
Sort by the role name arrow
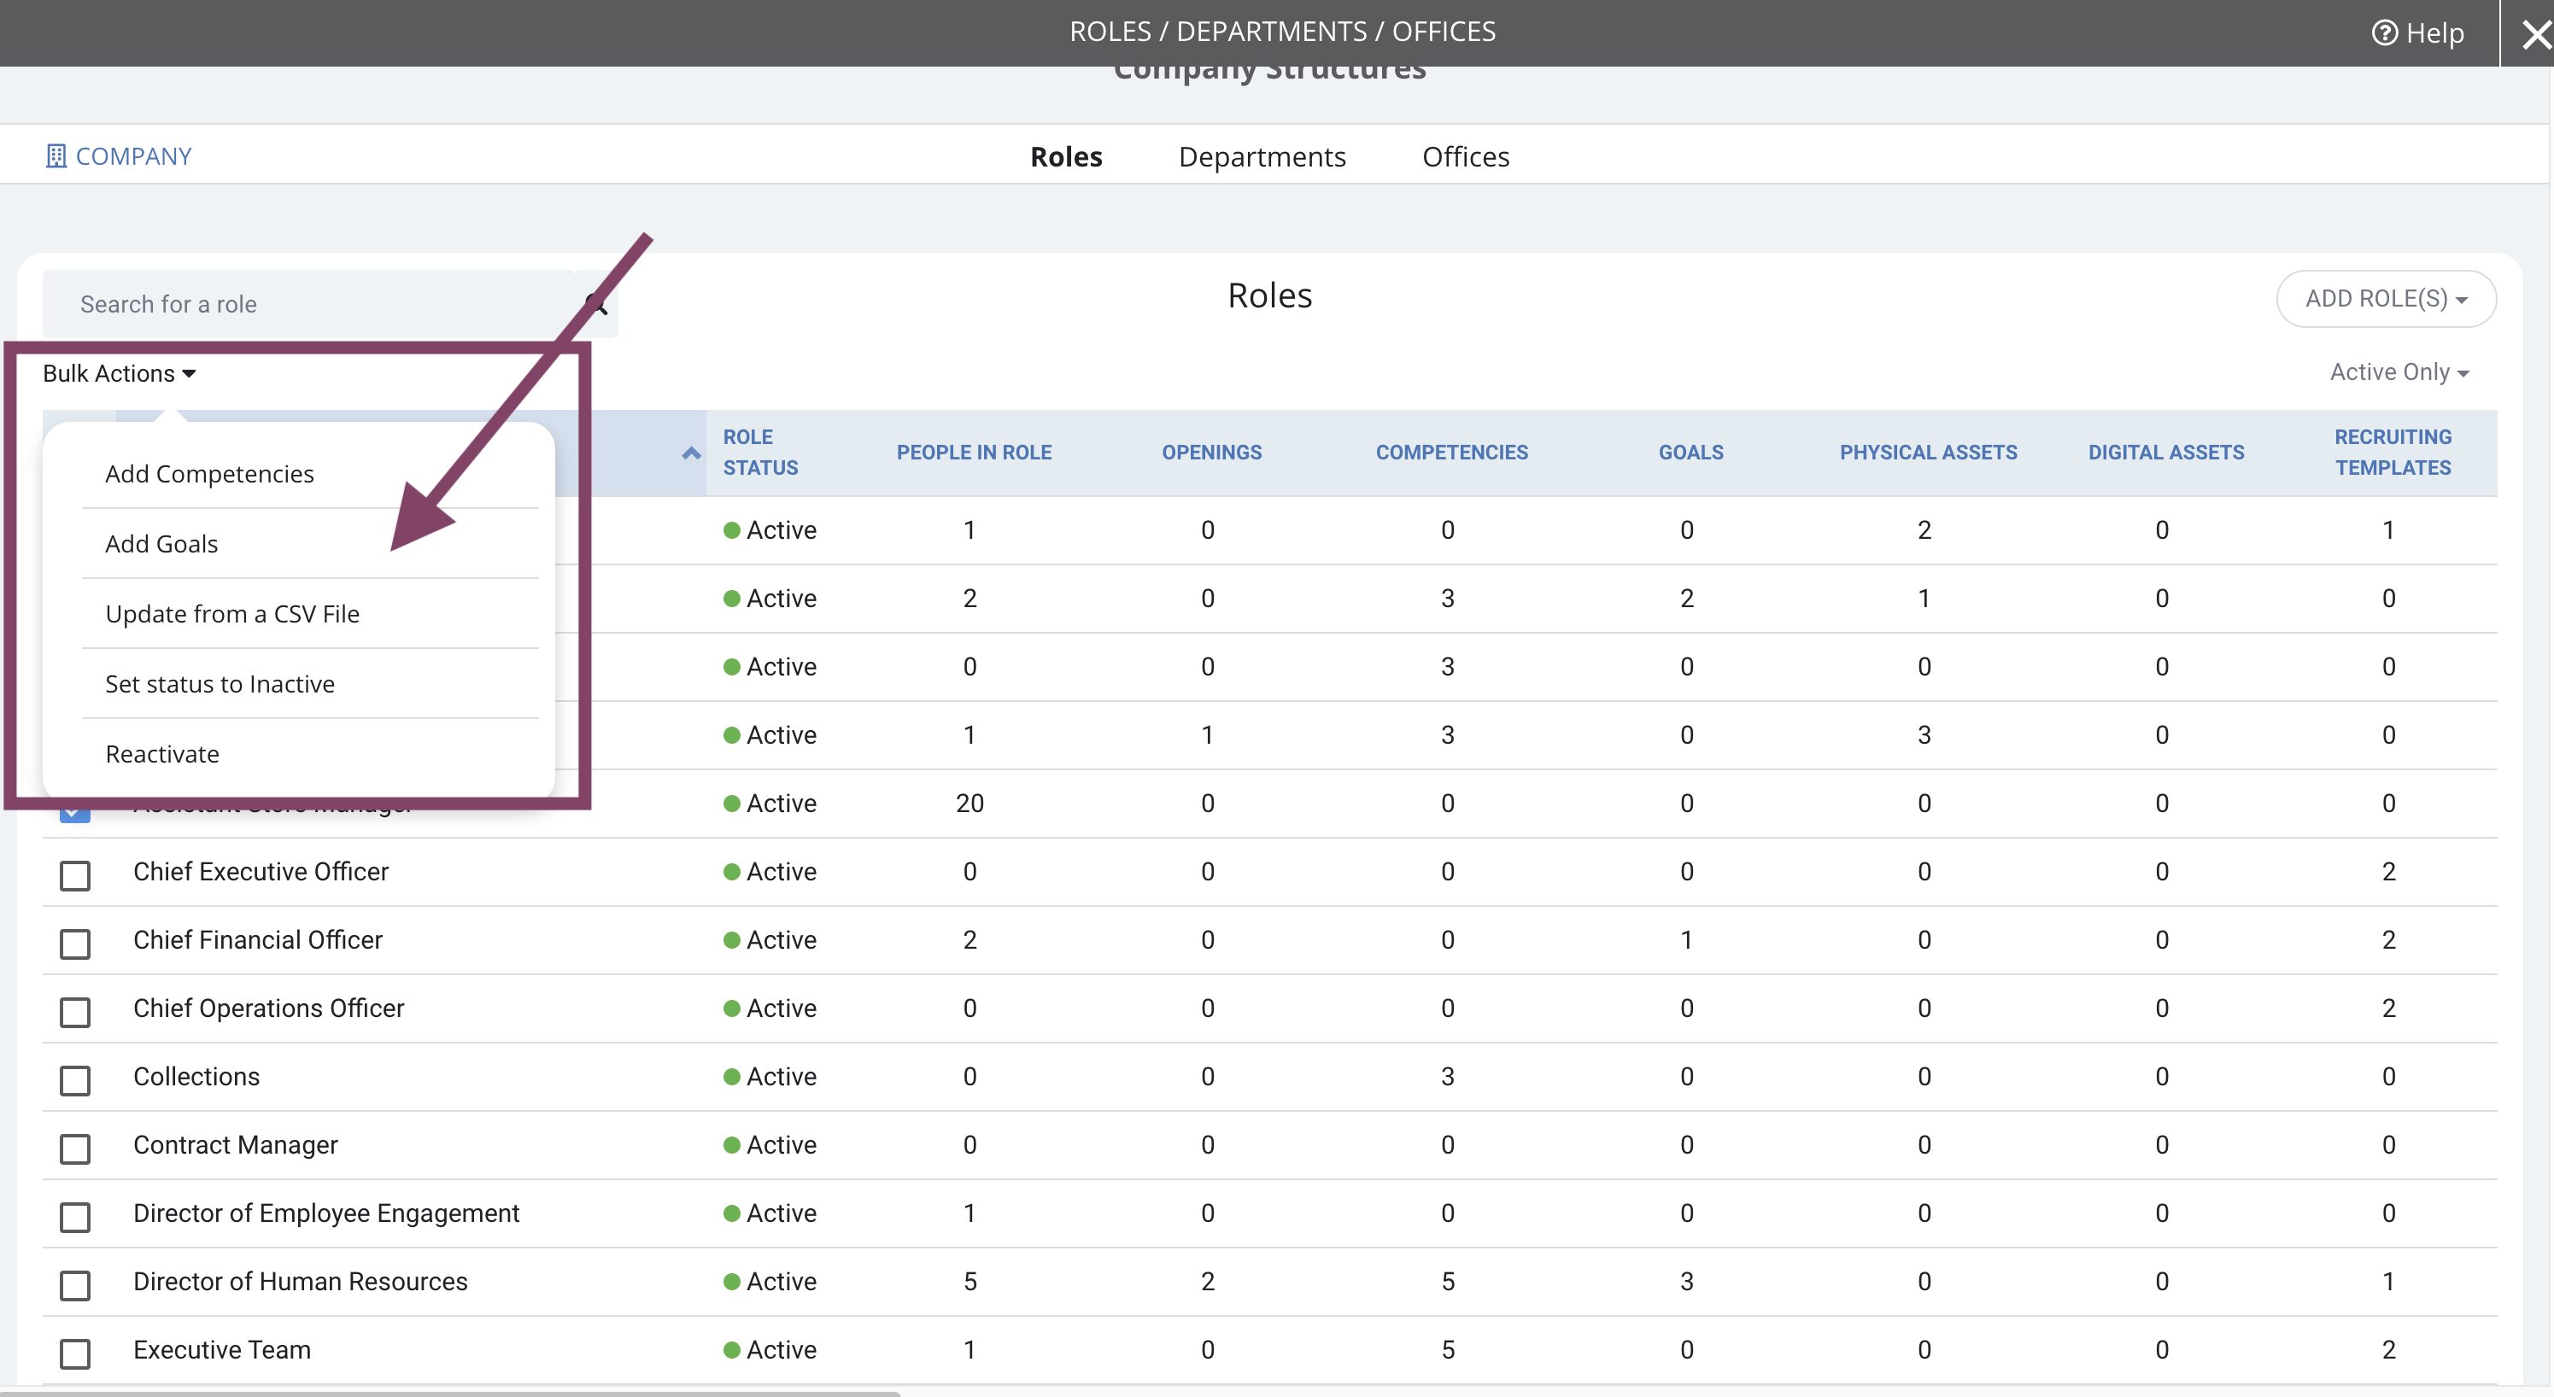tap(691, 453)
